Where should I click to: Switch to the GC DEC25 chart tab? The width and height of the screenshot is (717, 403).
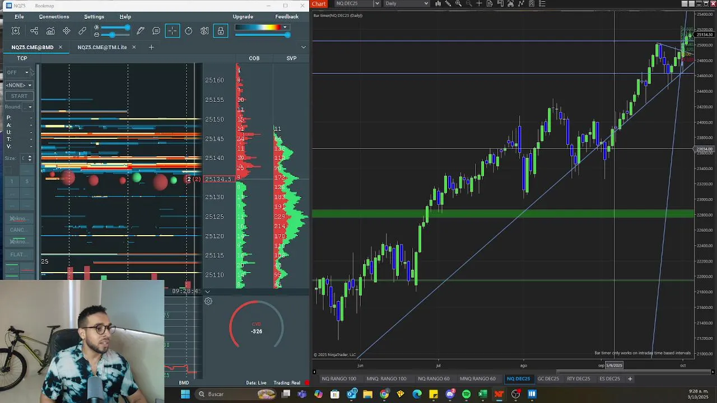548,379
